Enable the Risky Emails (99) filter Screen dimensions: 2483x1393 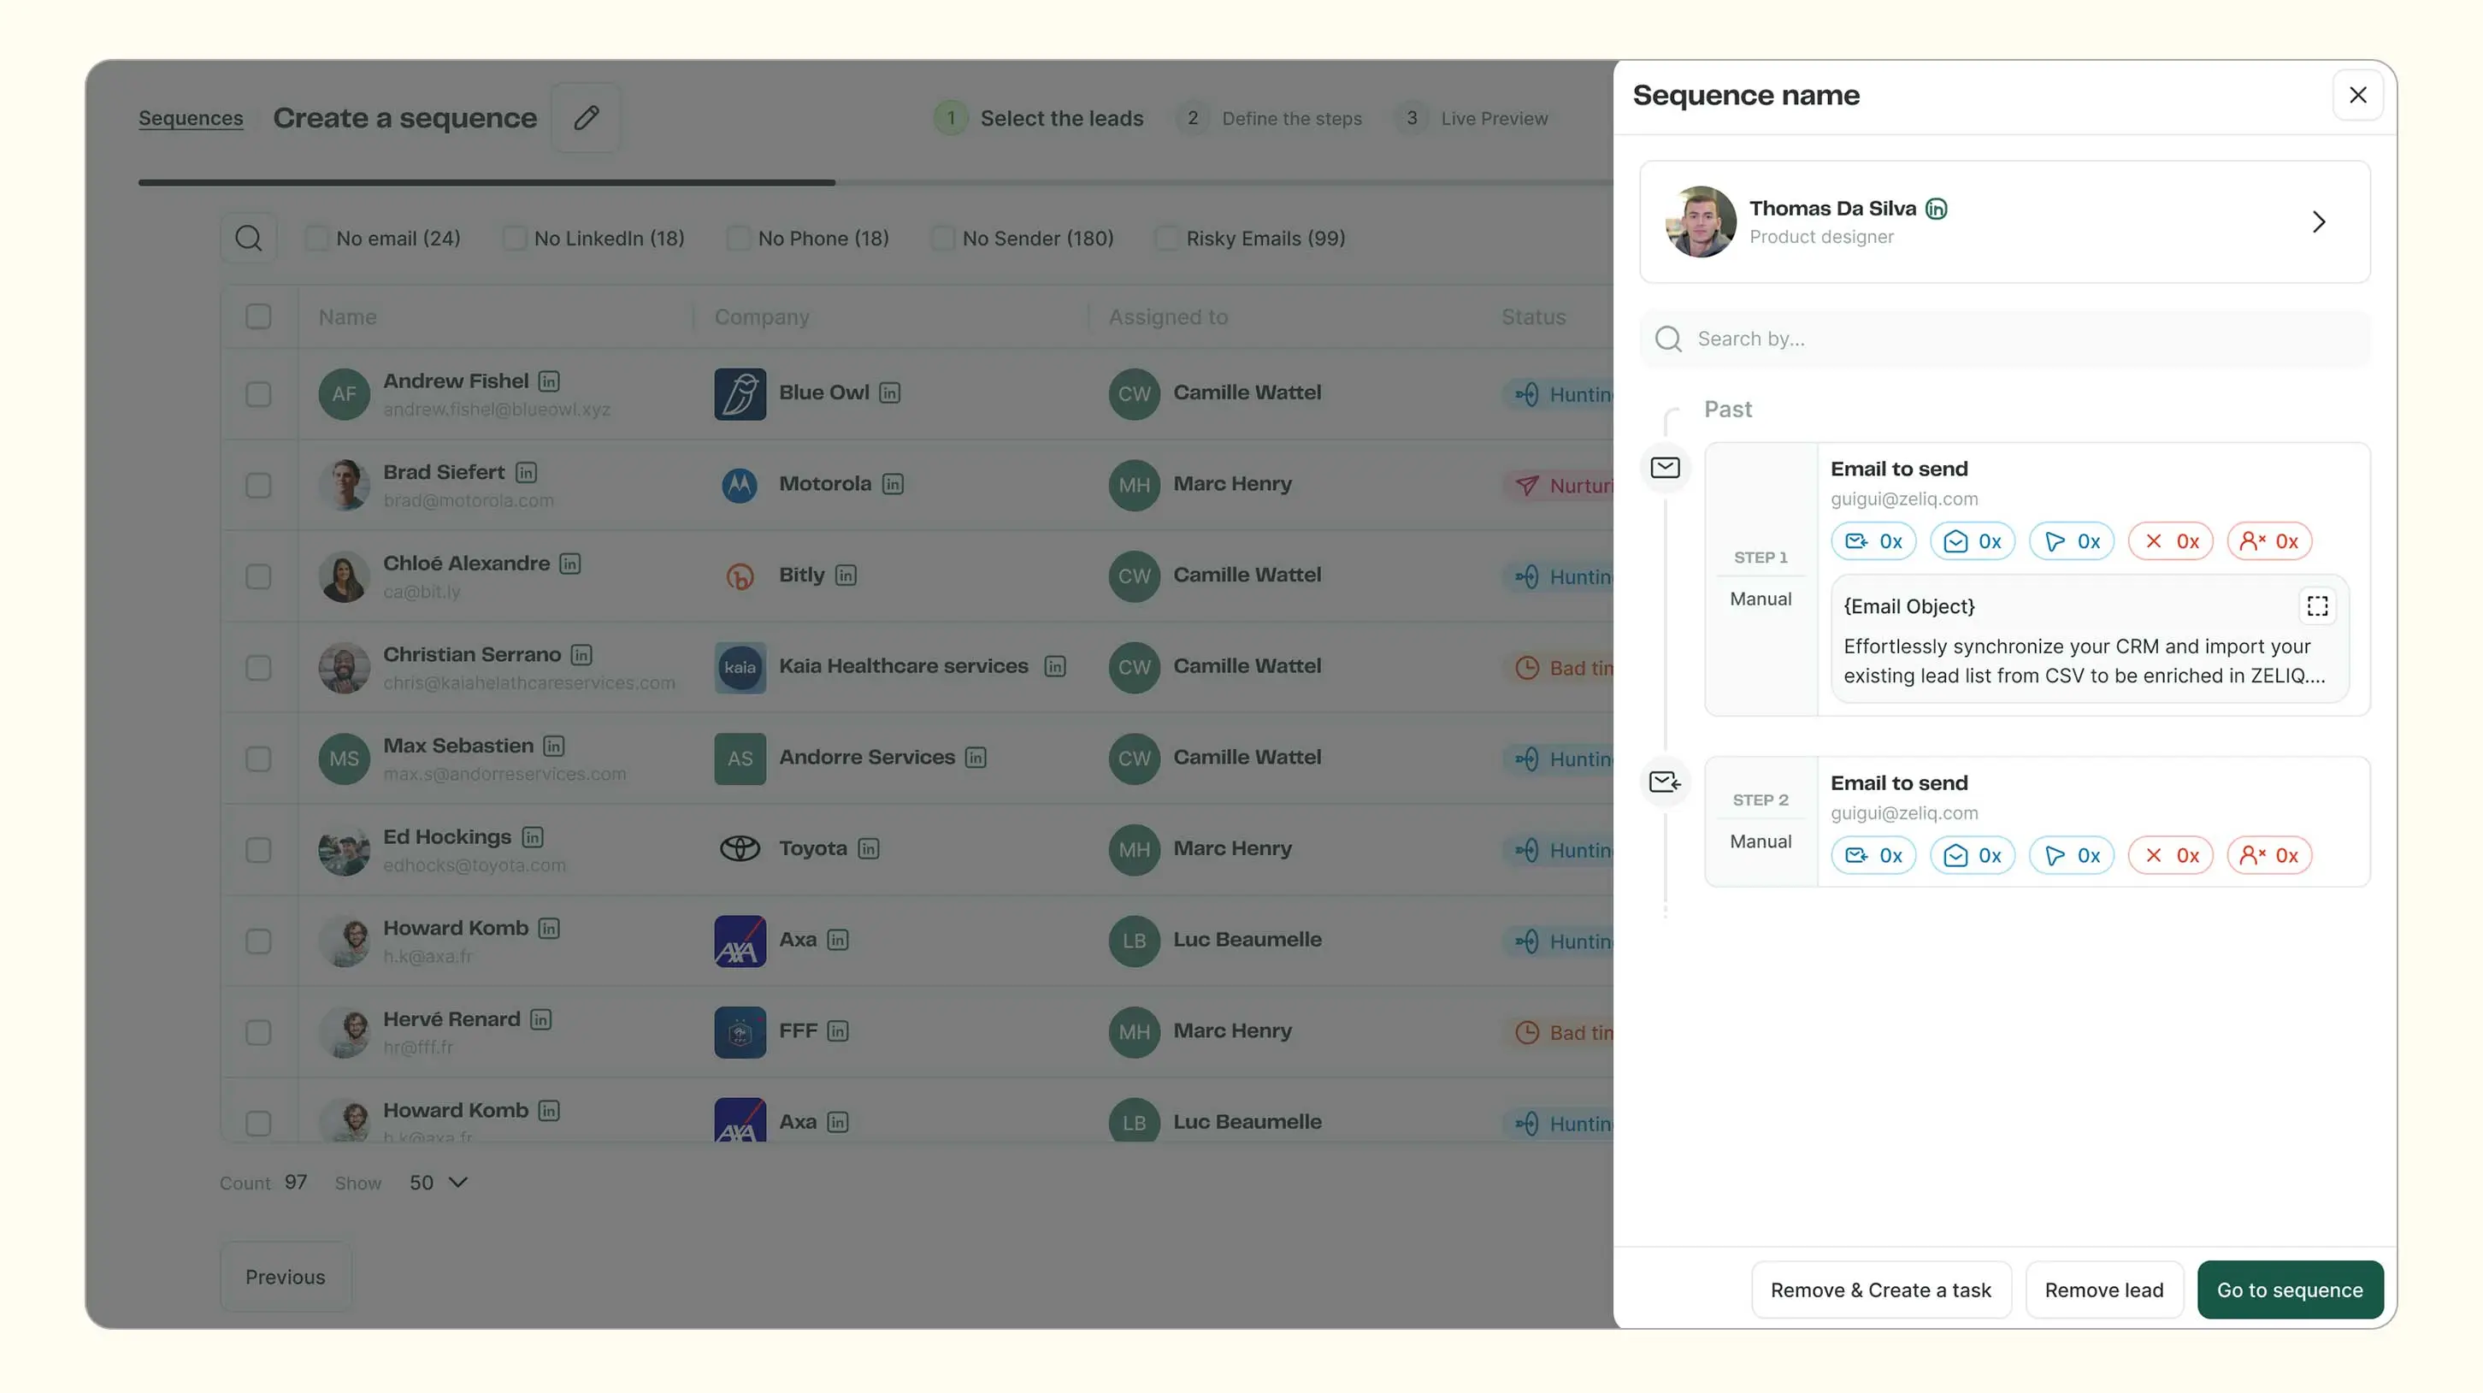[x=1166, y=238]
